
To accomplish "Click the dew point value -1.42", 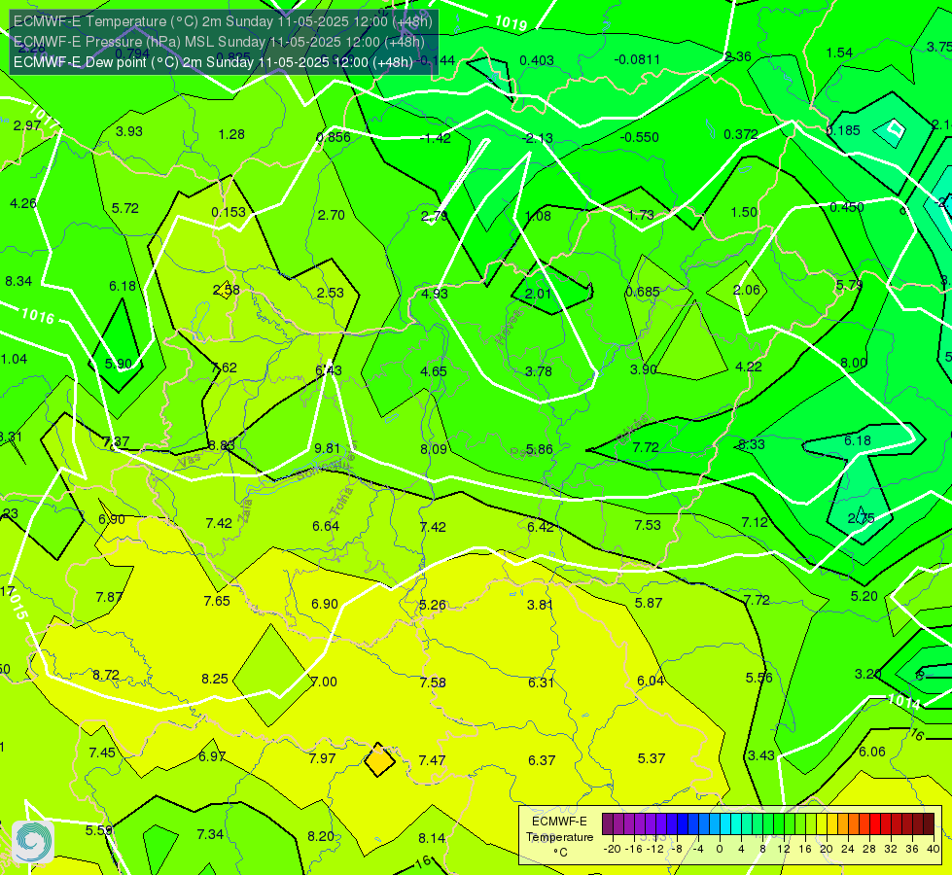I will [436, 138].
